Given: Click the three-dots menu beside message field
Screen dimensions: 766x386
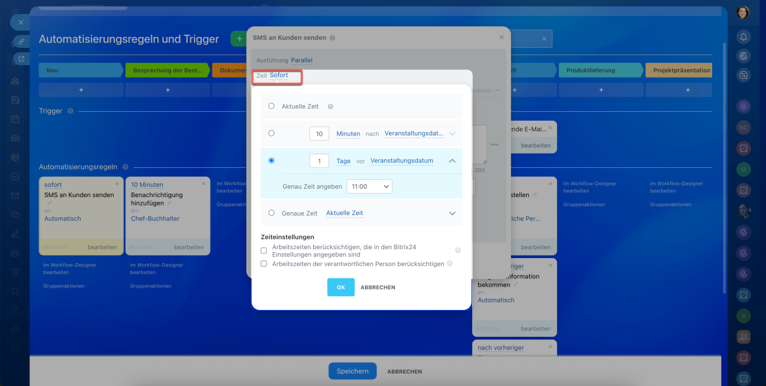Looking at the screenshot, I should [494, 145].
